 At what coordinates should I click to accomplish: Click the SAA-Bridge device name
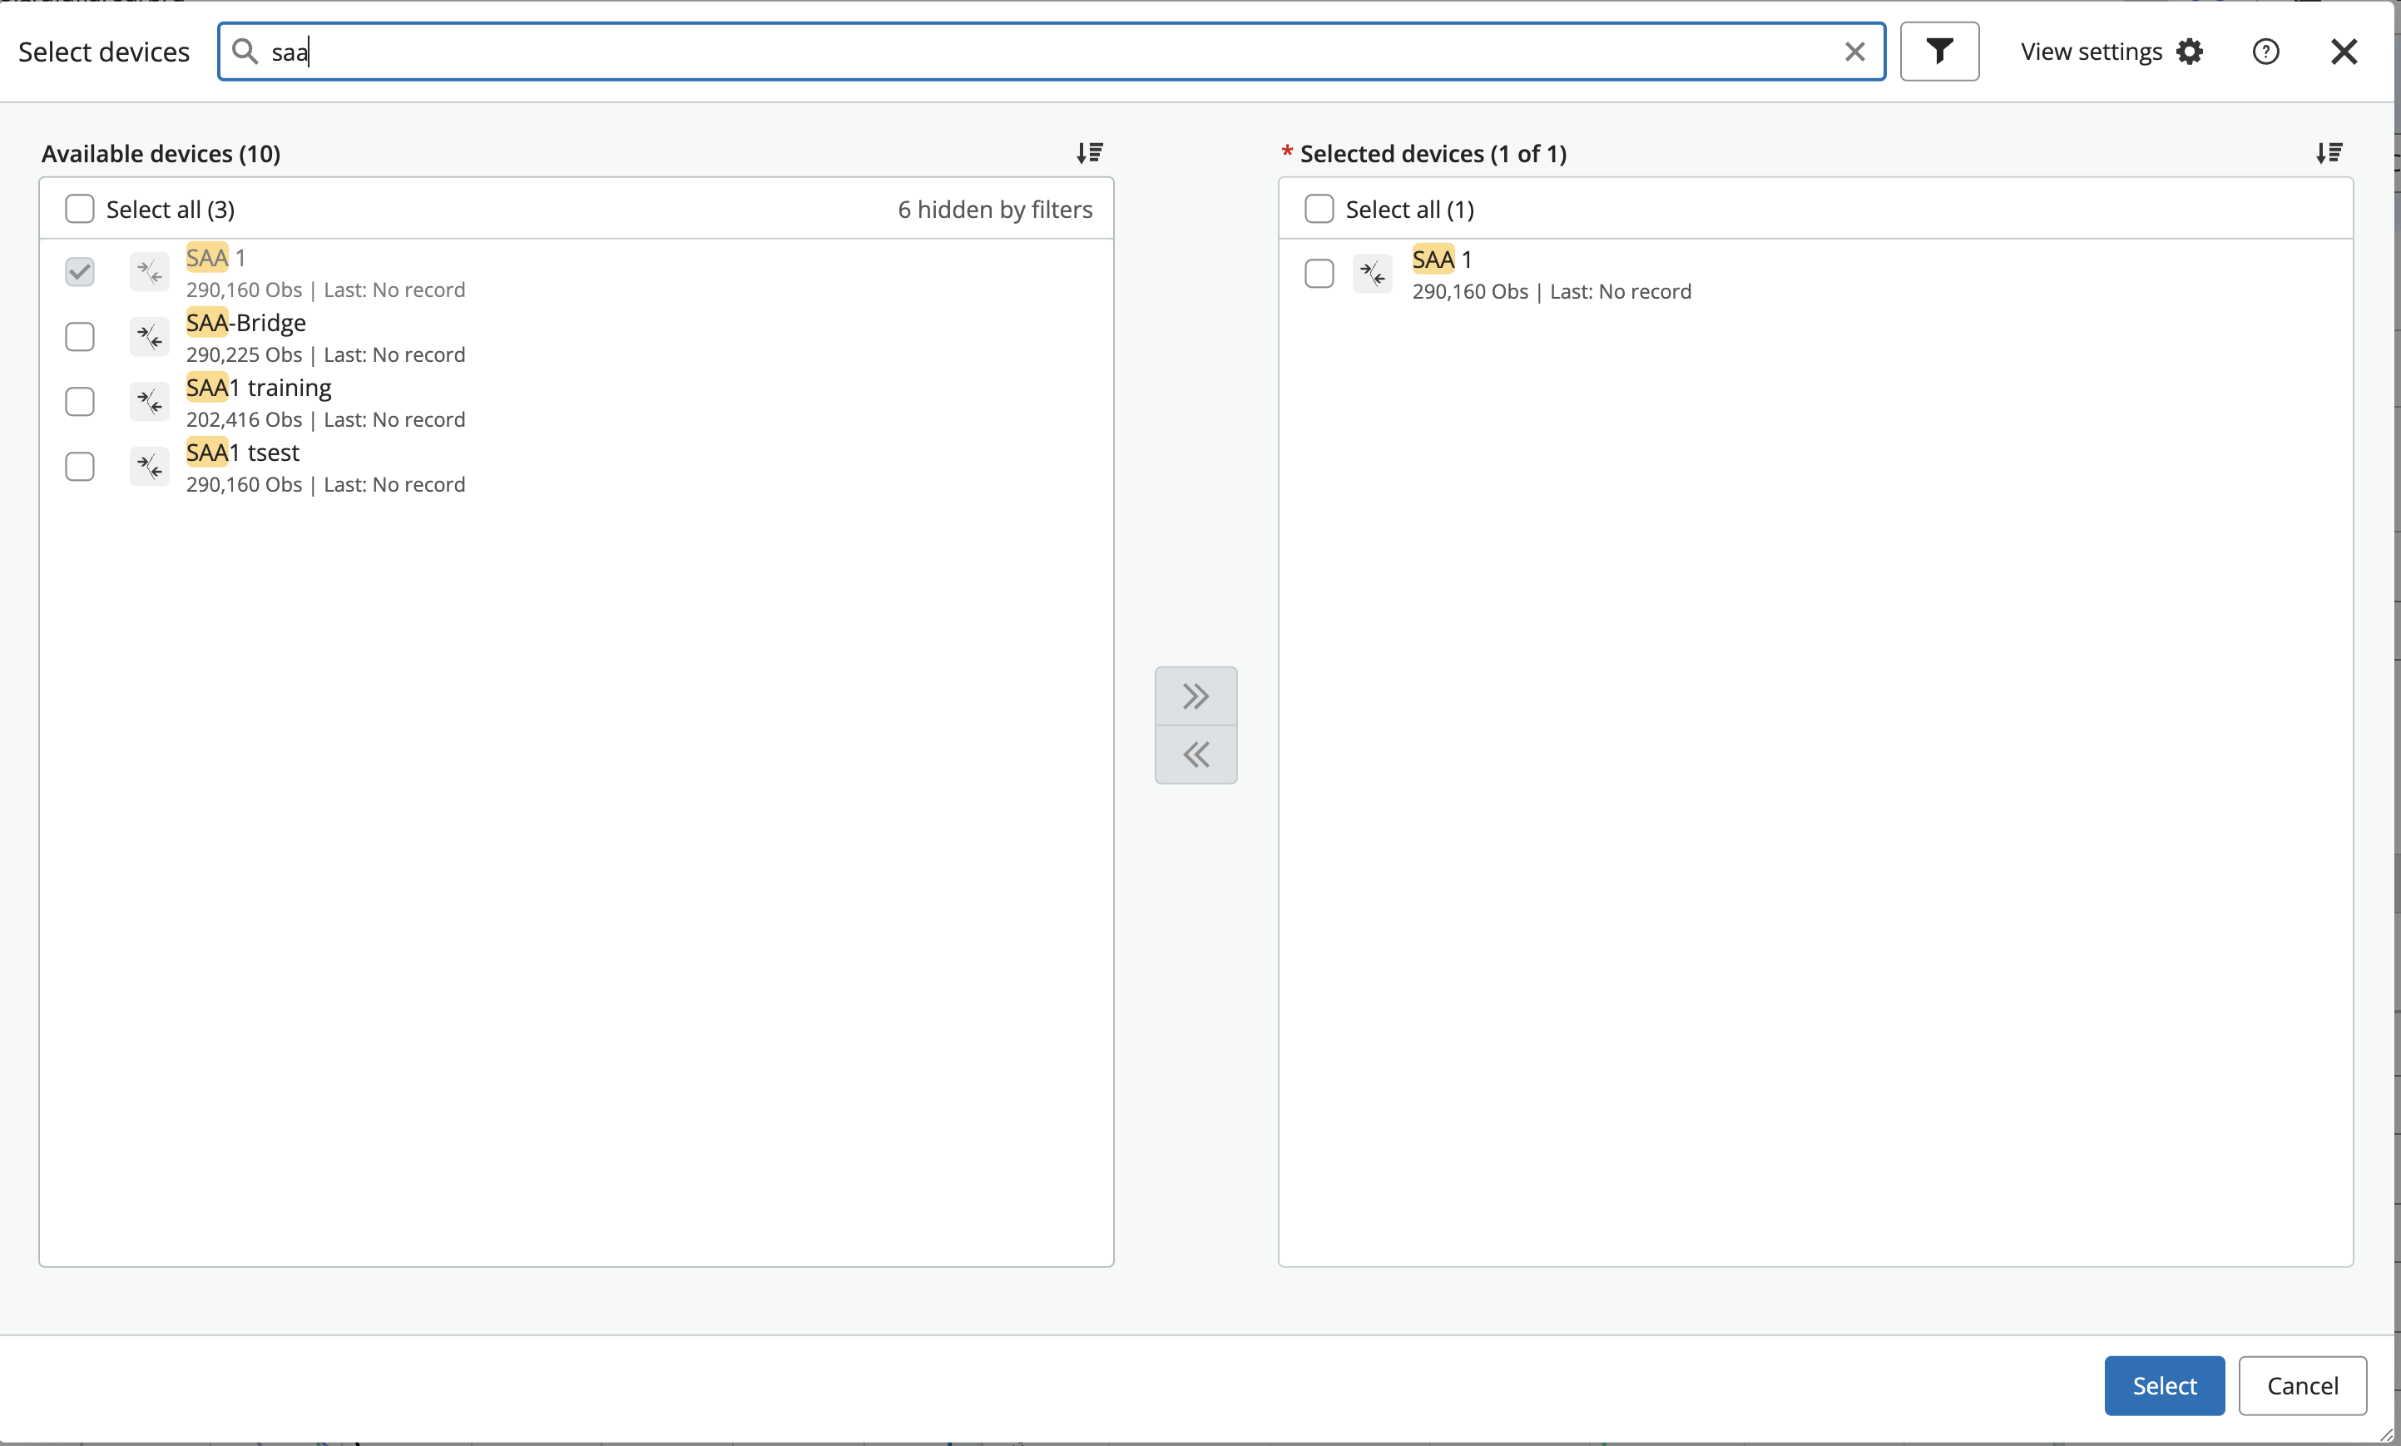(245, 323)
